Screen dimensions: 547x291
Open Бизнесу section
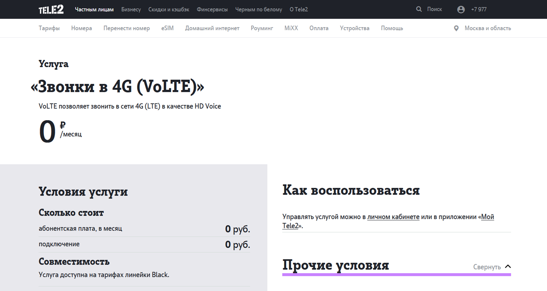pyautogui.click(x=131, y=9)
